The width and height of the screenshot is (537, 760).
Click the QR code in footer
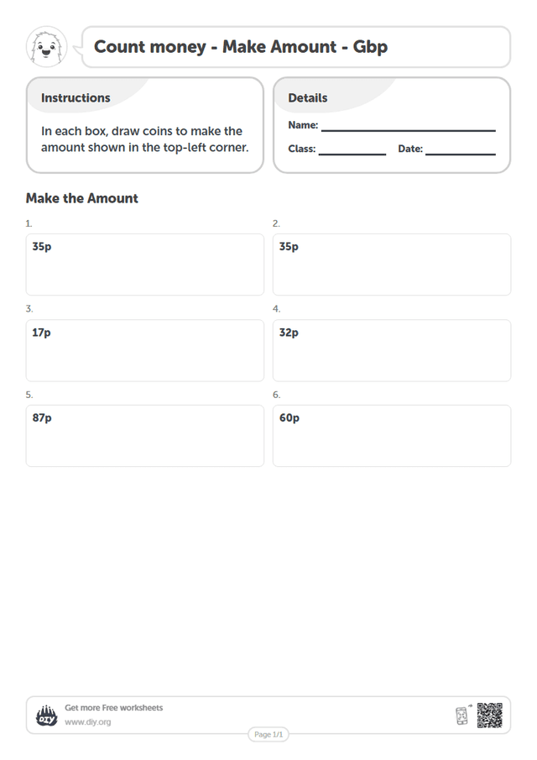point(489,715)
